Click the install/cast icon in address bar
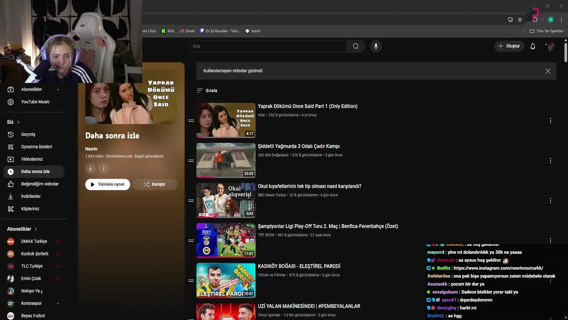 510,20
